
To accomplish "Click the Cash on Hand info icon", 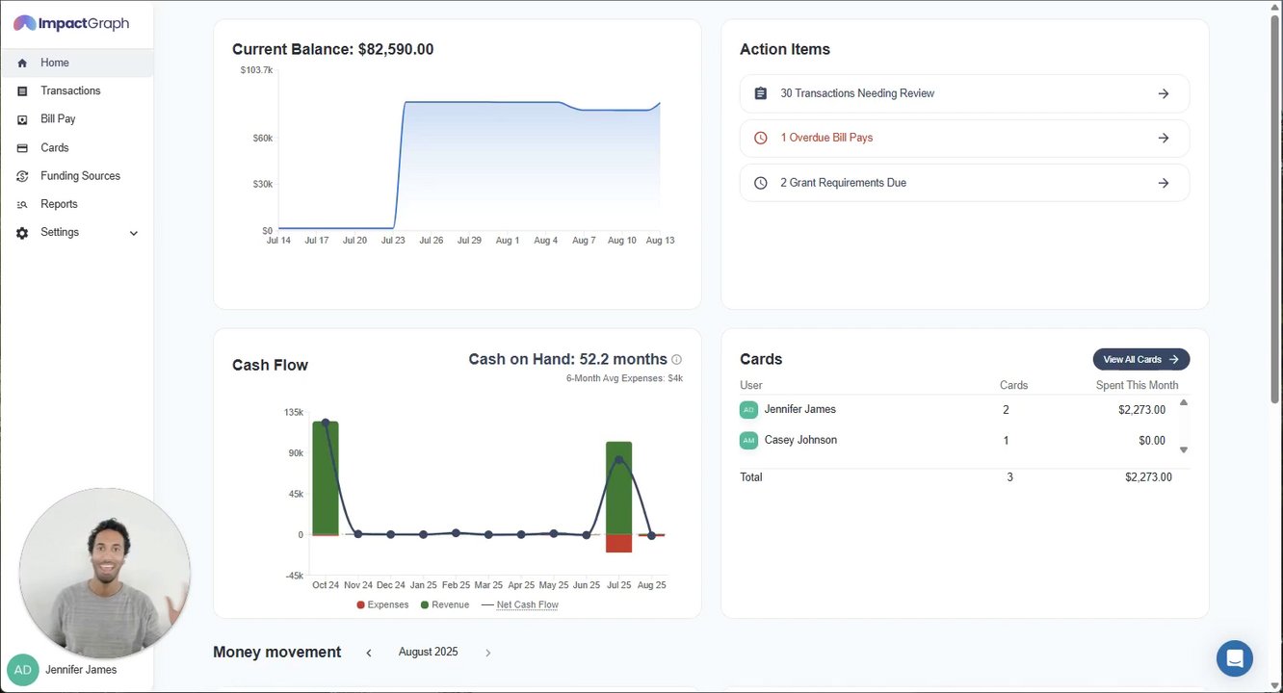I will coord(676,360).
